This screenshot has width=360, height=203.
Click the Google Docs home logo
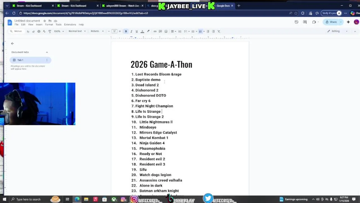10,23
